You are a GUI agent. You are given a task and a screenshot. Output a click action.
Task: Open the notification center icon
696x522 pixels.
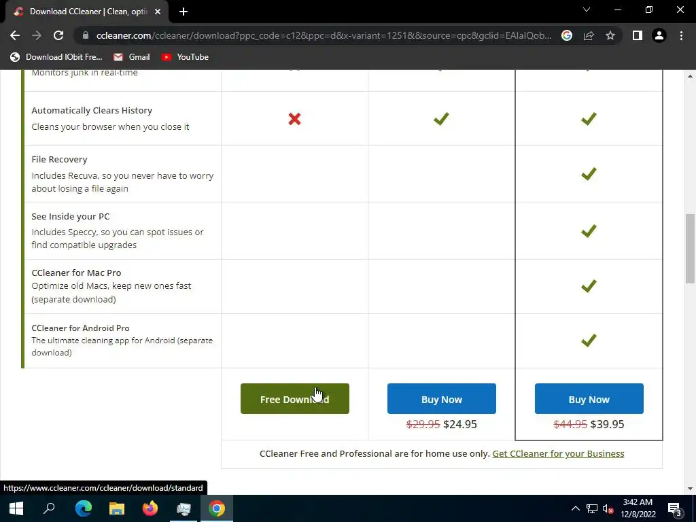point(675,508)
